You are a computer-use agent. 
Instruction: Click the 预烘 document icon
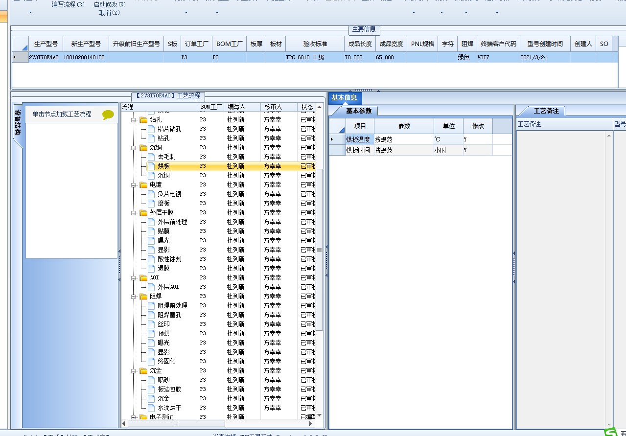click(x=151, y=334)
